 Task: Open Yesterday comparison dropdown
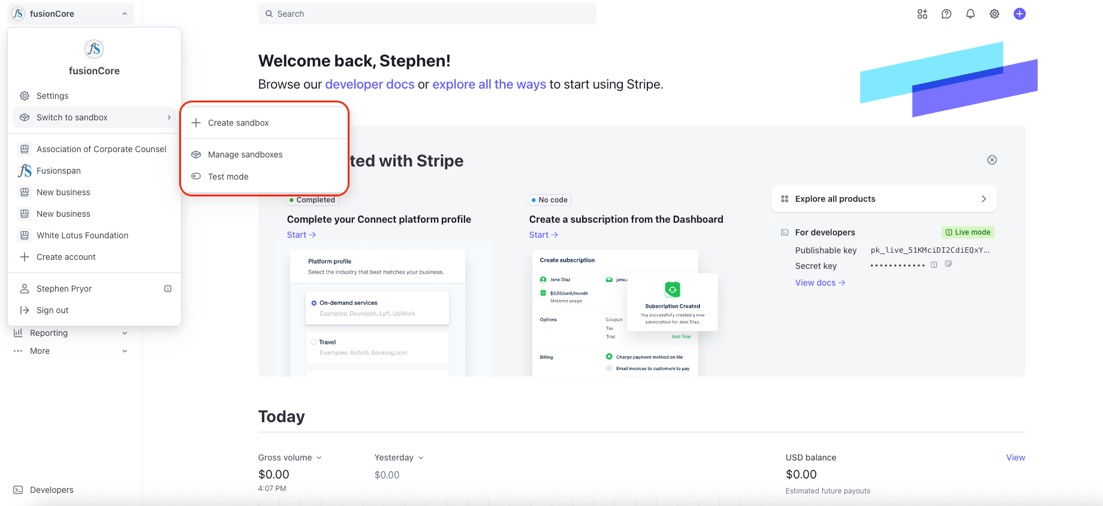[399, 457]
